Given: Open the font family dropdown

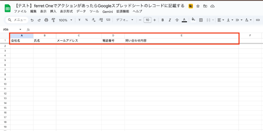Looking at the screenshot, I should point(125,20).
